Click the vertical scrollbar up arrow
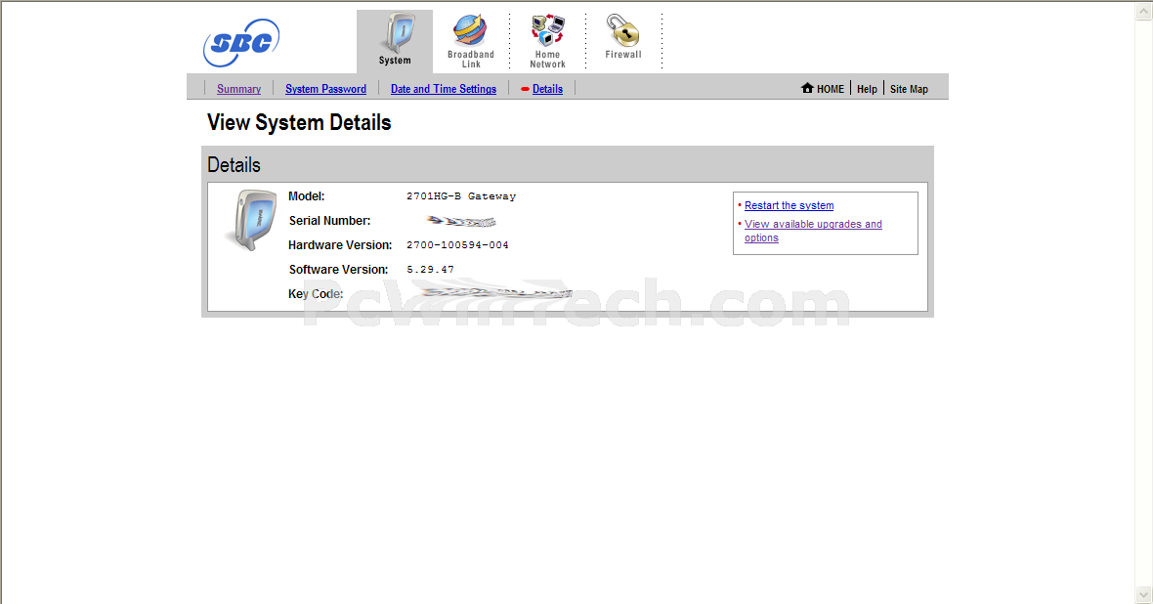The width and height of the screenshot is (1153, 604). click(x=1143, y=11)
